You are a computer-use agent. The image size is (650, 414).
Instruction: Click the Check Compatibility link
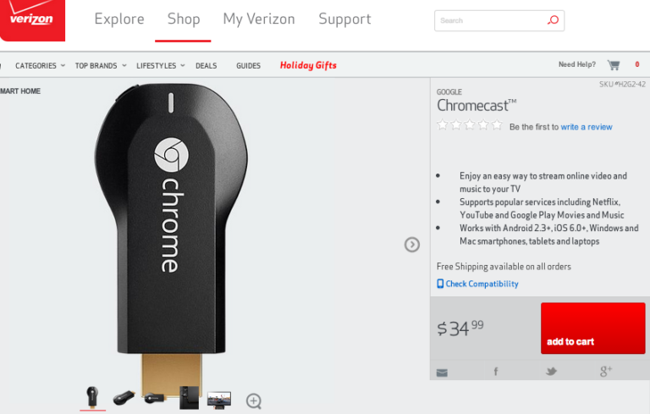(x=482, y=284)
